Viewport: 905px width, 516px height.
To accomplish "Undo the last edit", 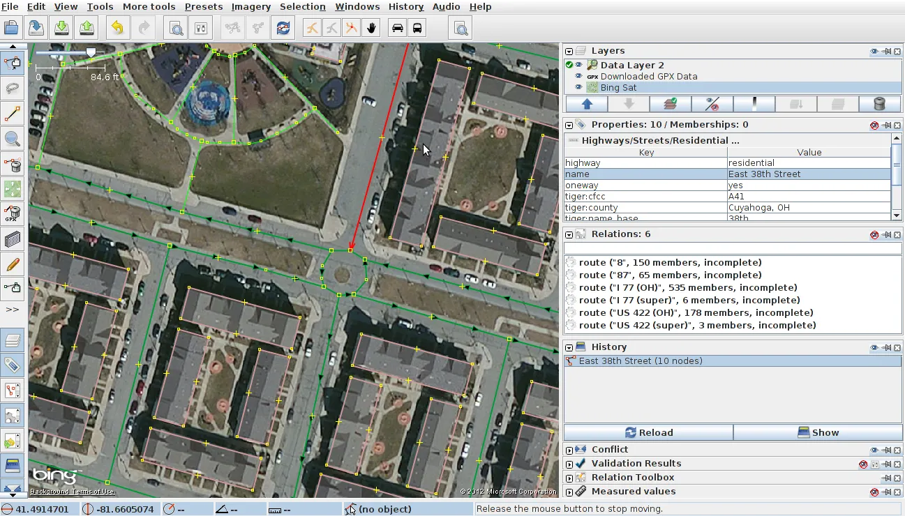I will click(117, 28).
